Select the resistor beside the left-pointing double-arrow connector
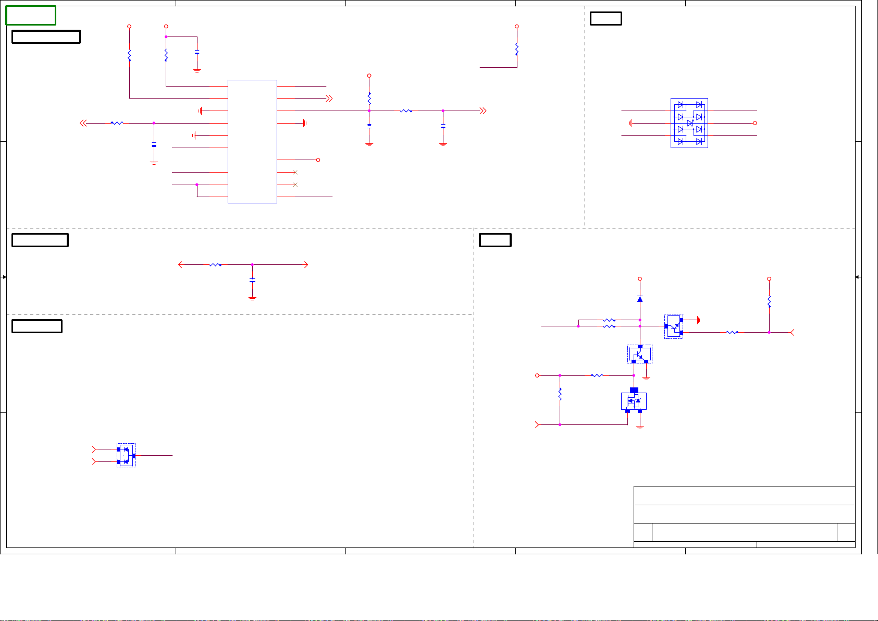The width and height of the screenshot is (878, 621). click(x=117, y=123)
